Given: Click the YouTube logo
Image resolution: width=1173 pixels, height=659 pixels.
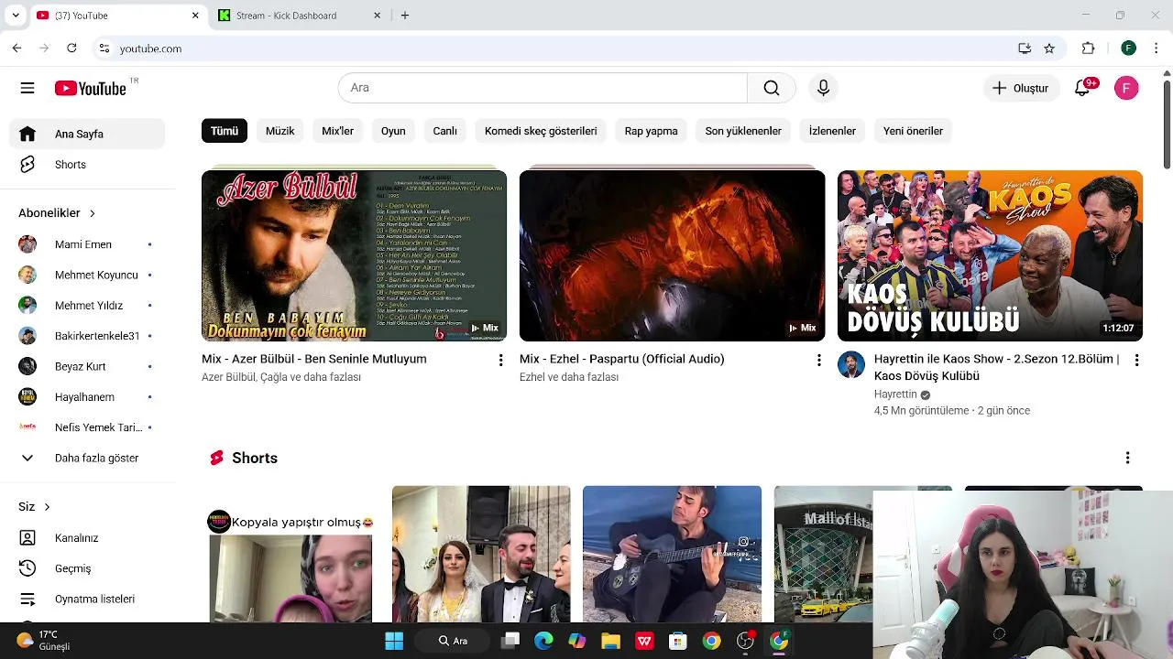Looking at the screenshot, I should (x=90, y=88).
